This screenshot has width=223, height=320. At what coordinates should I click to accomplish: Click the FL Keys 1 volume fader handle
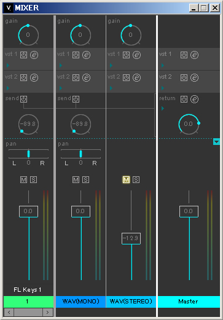[28, 211]
